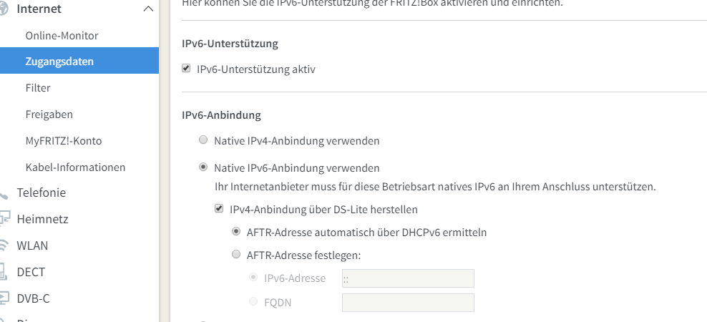Select Native IPv4-Anbindung verwenden radio
The image size is (707, 322).
pos(204,140)
